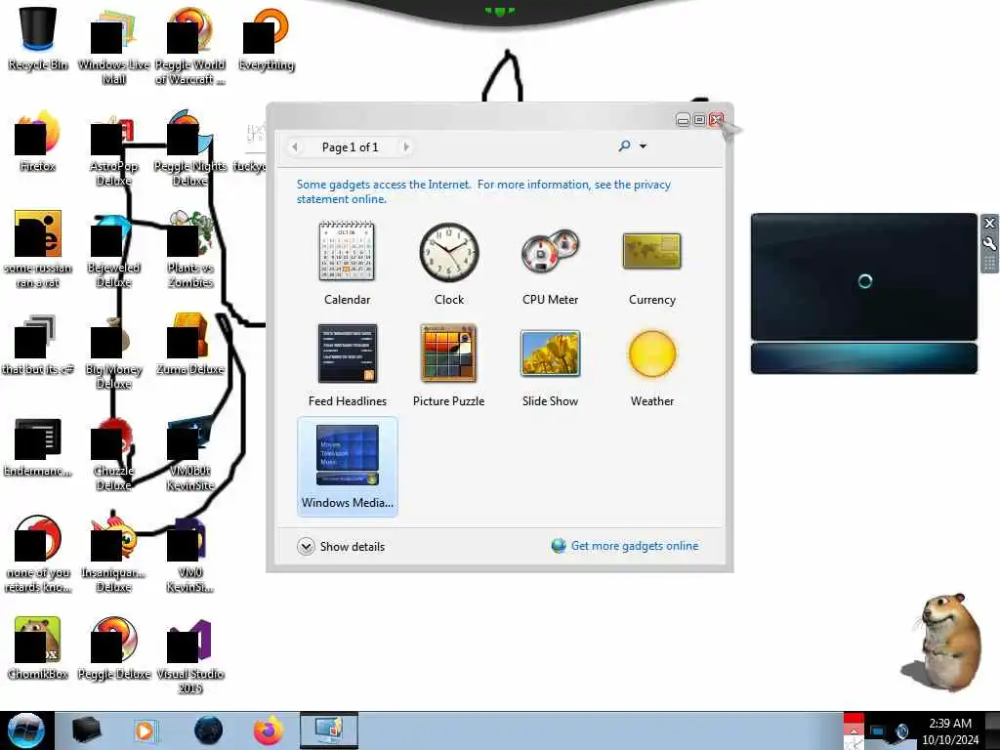Select the Endermanc... desktop icon
Image resolution: width=1000 pixels, height=750 pixels.
tap(38, 446)
